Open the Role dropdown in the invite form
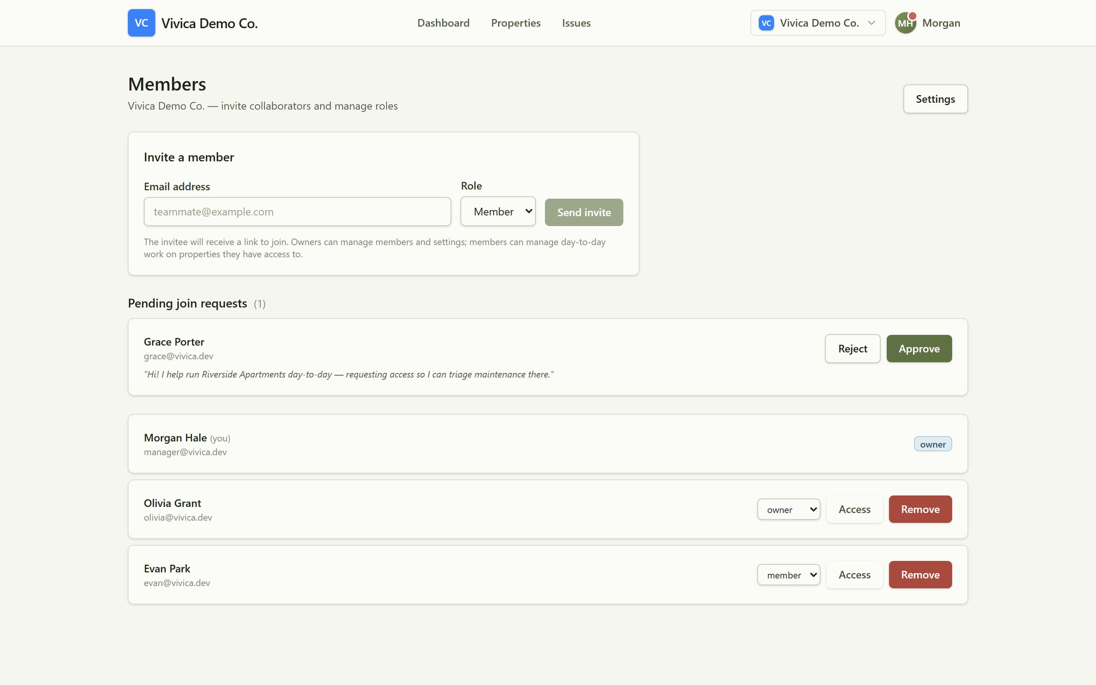Viewport: 1096px width, 685px height. [x=498, y=211]
